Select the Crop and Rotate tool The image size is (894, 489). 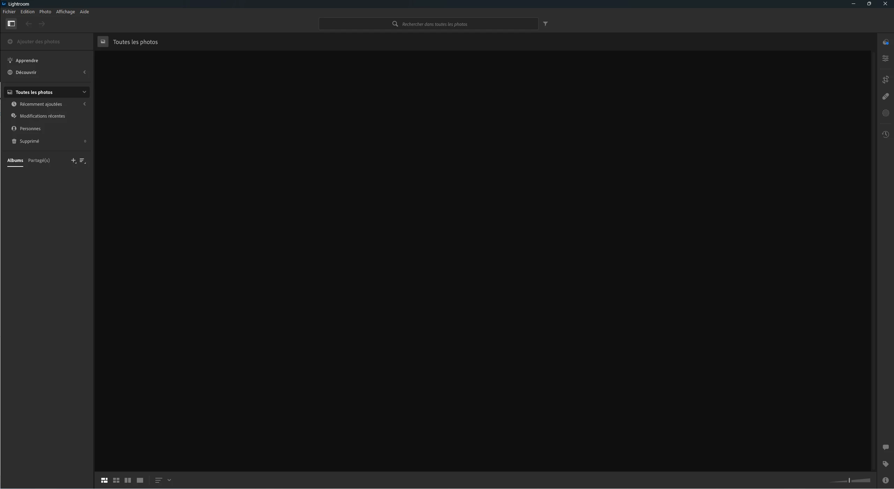[885, 80]
